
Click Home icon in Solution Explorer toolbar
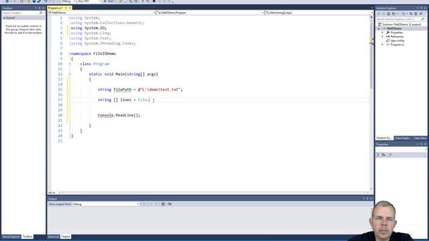tap(388, 13)
